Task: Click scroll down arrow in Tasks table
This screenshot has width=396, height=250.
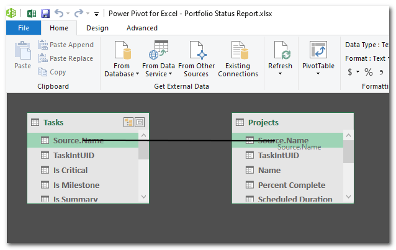Action: pyautogui.click(x=144, y=197)
